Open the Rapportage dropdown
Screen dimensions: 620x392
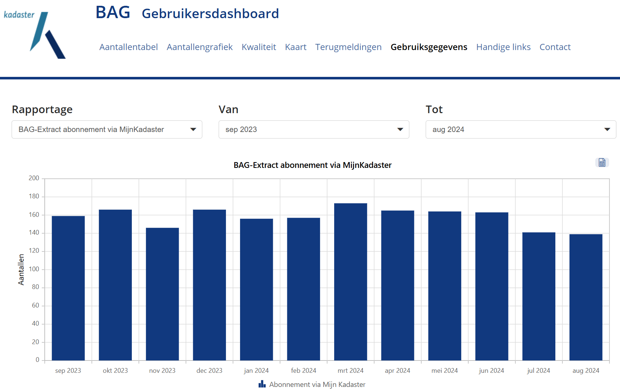coord(106,129)
